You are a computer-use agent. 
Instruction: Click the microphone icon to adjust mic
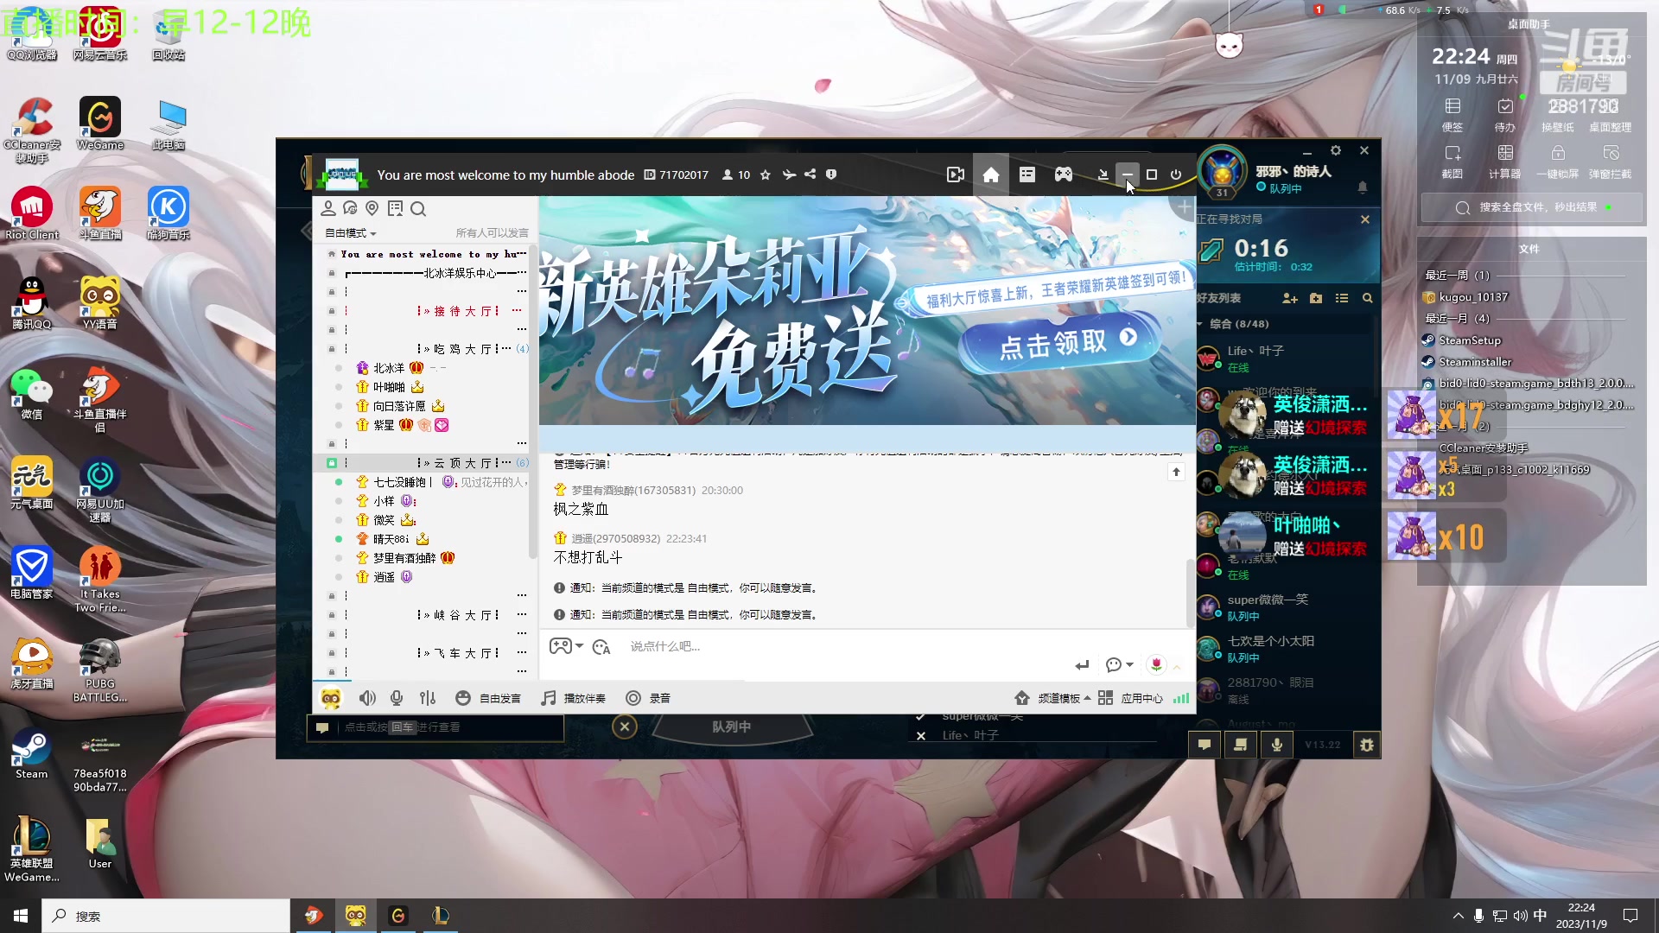tap(396, 697)
